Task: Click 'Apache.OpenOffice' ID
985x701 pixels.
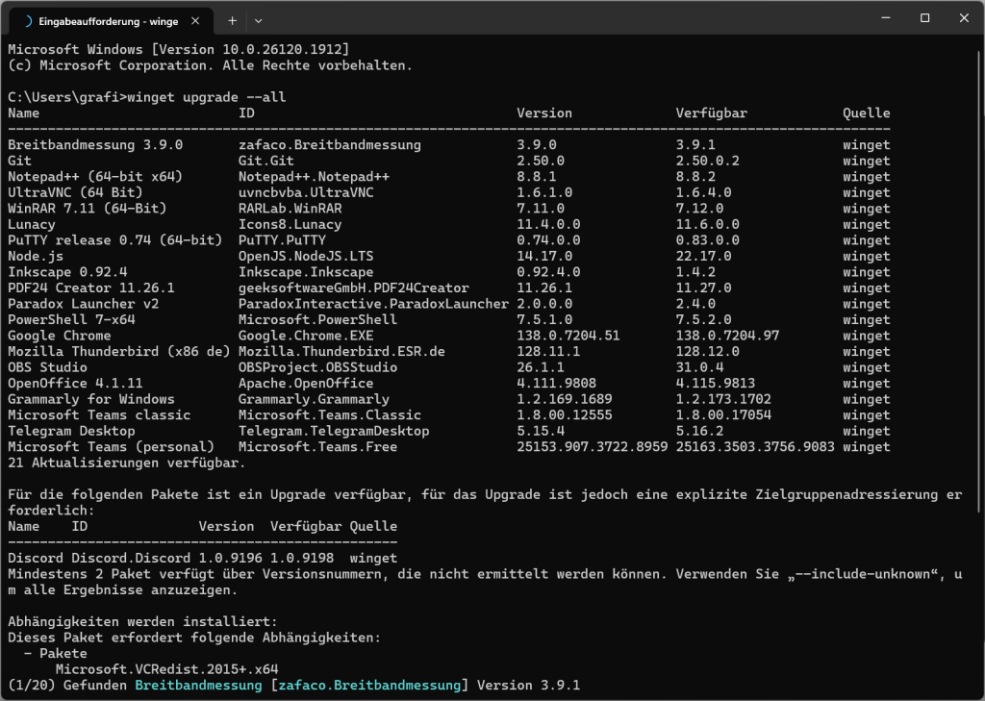Action: pyautogui.click(x=306, y=383)
